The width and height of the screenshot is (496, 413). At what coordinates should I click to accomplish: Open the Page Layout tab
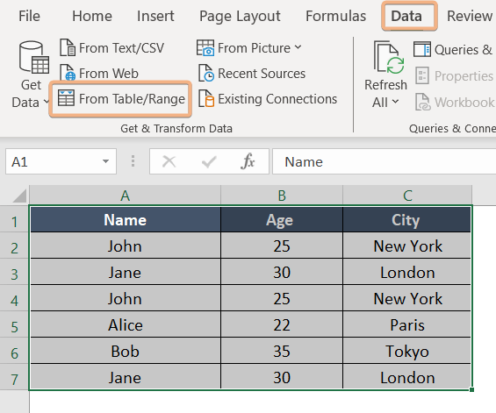(x=240, y=17)
